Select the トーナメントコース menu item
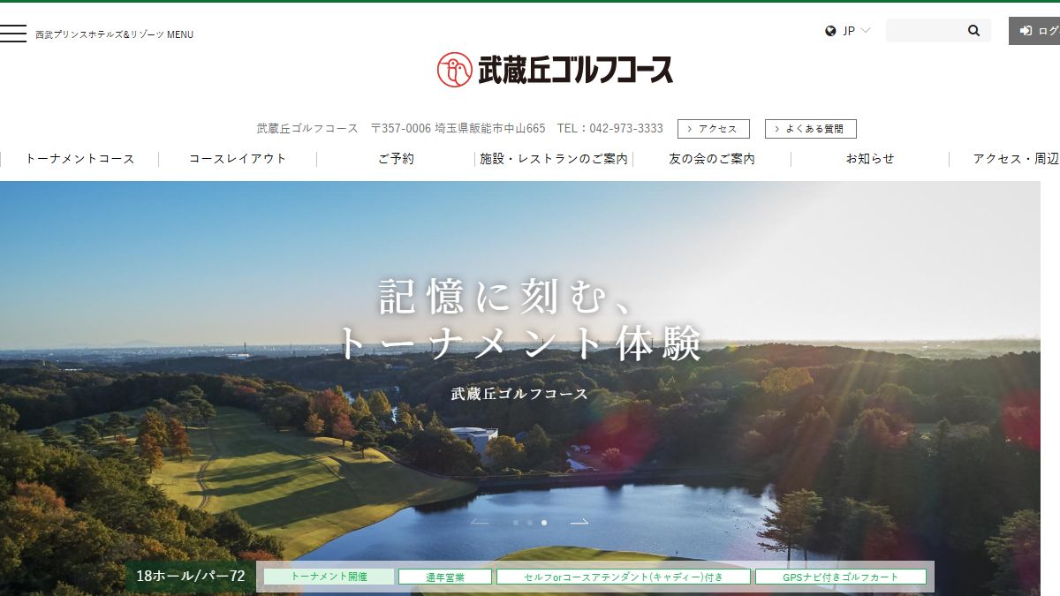Viewport: 1060px width, 596px height. [x=79, y=159]
